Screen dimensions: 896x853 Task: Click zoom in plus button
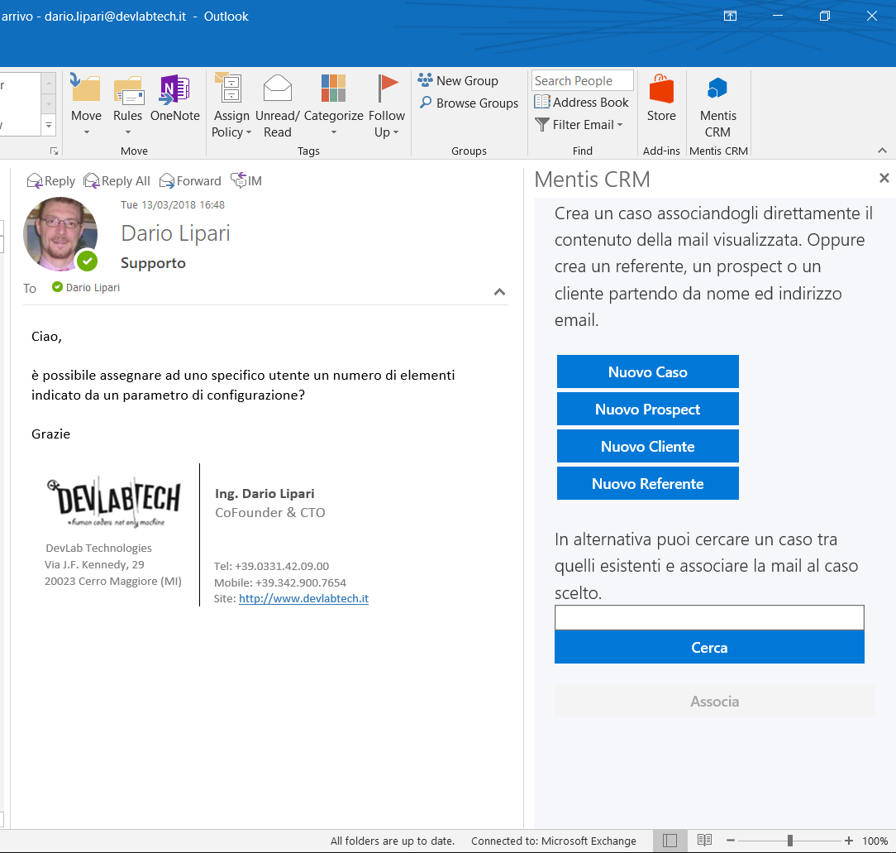pyautogui.click(x=849, y=841)
